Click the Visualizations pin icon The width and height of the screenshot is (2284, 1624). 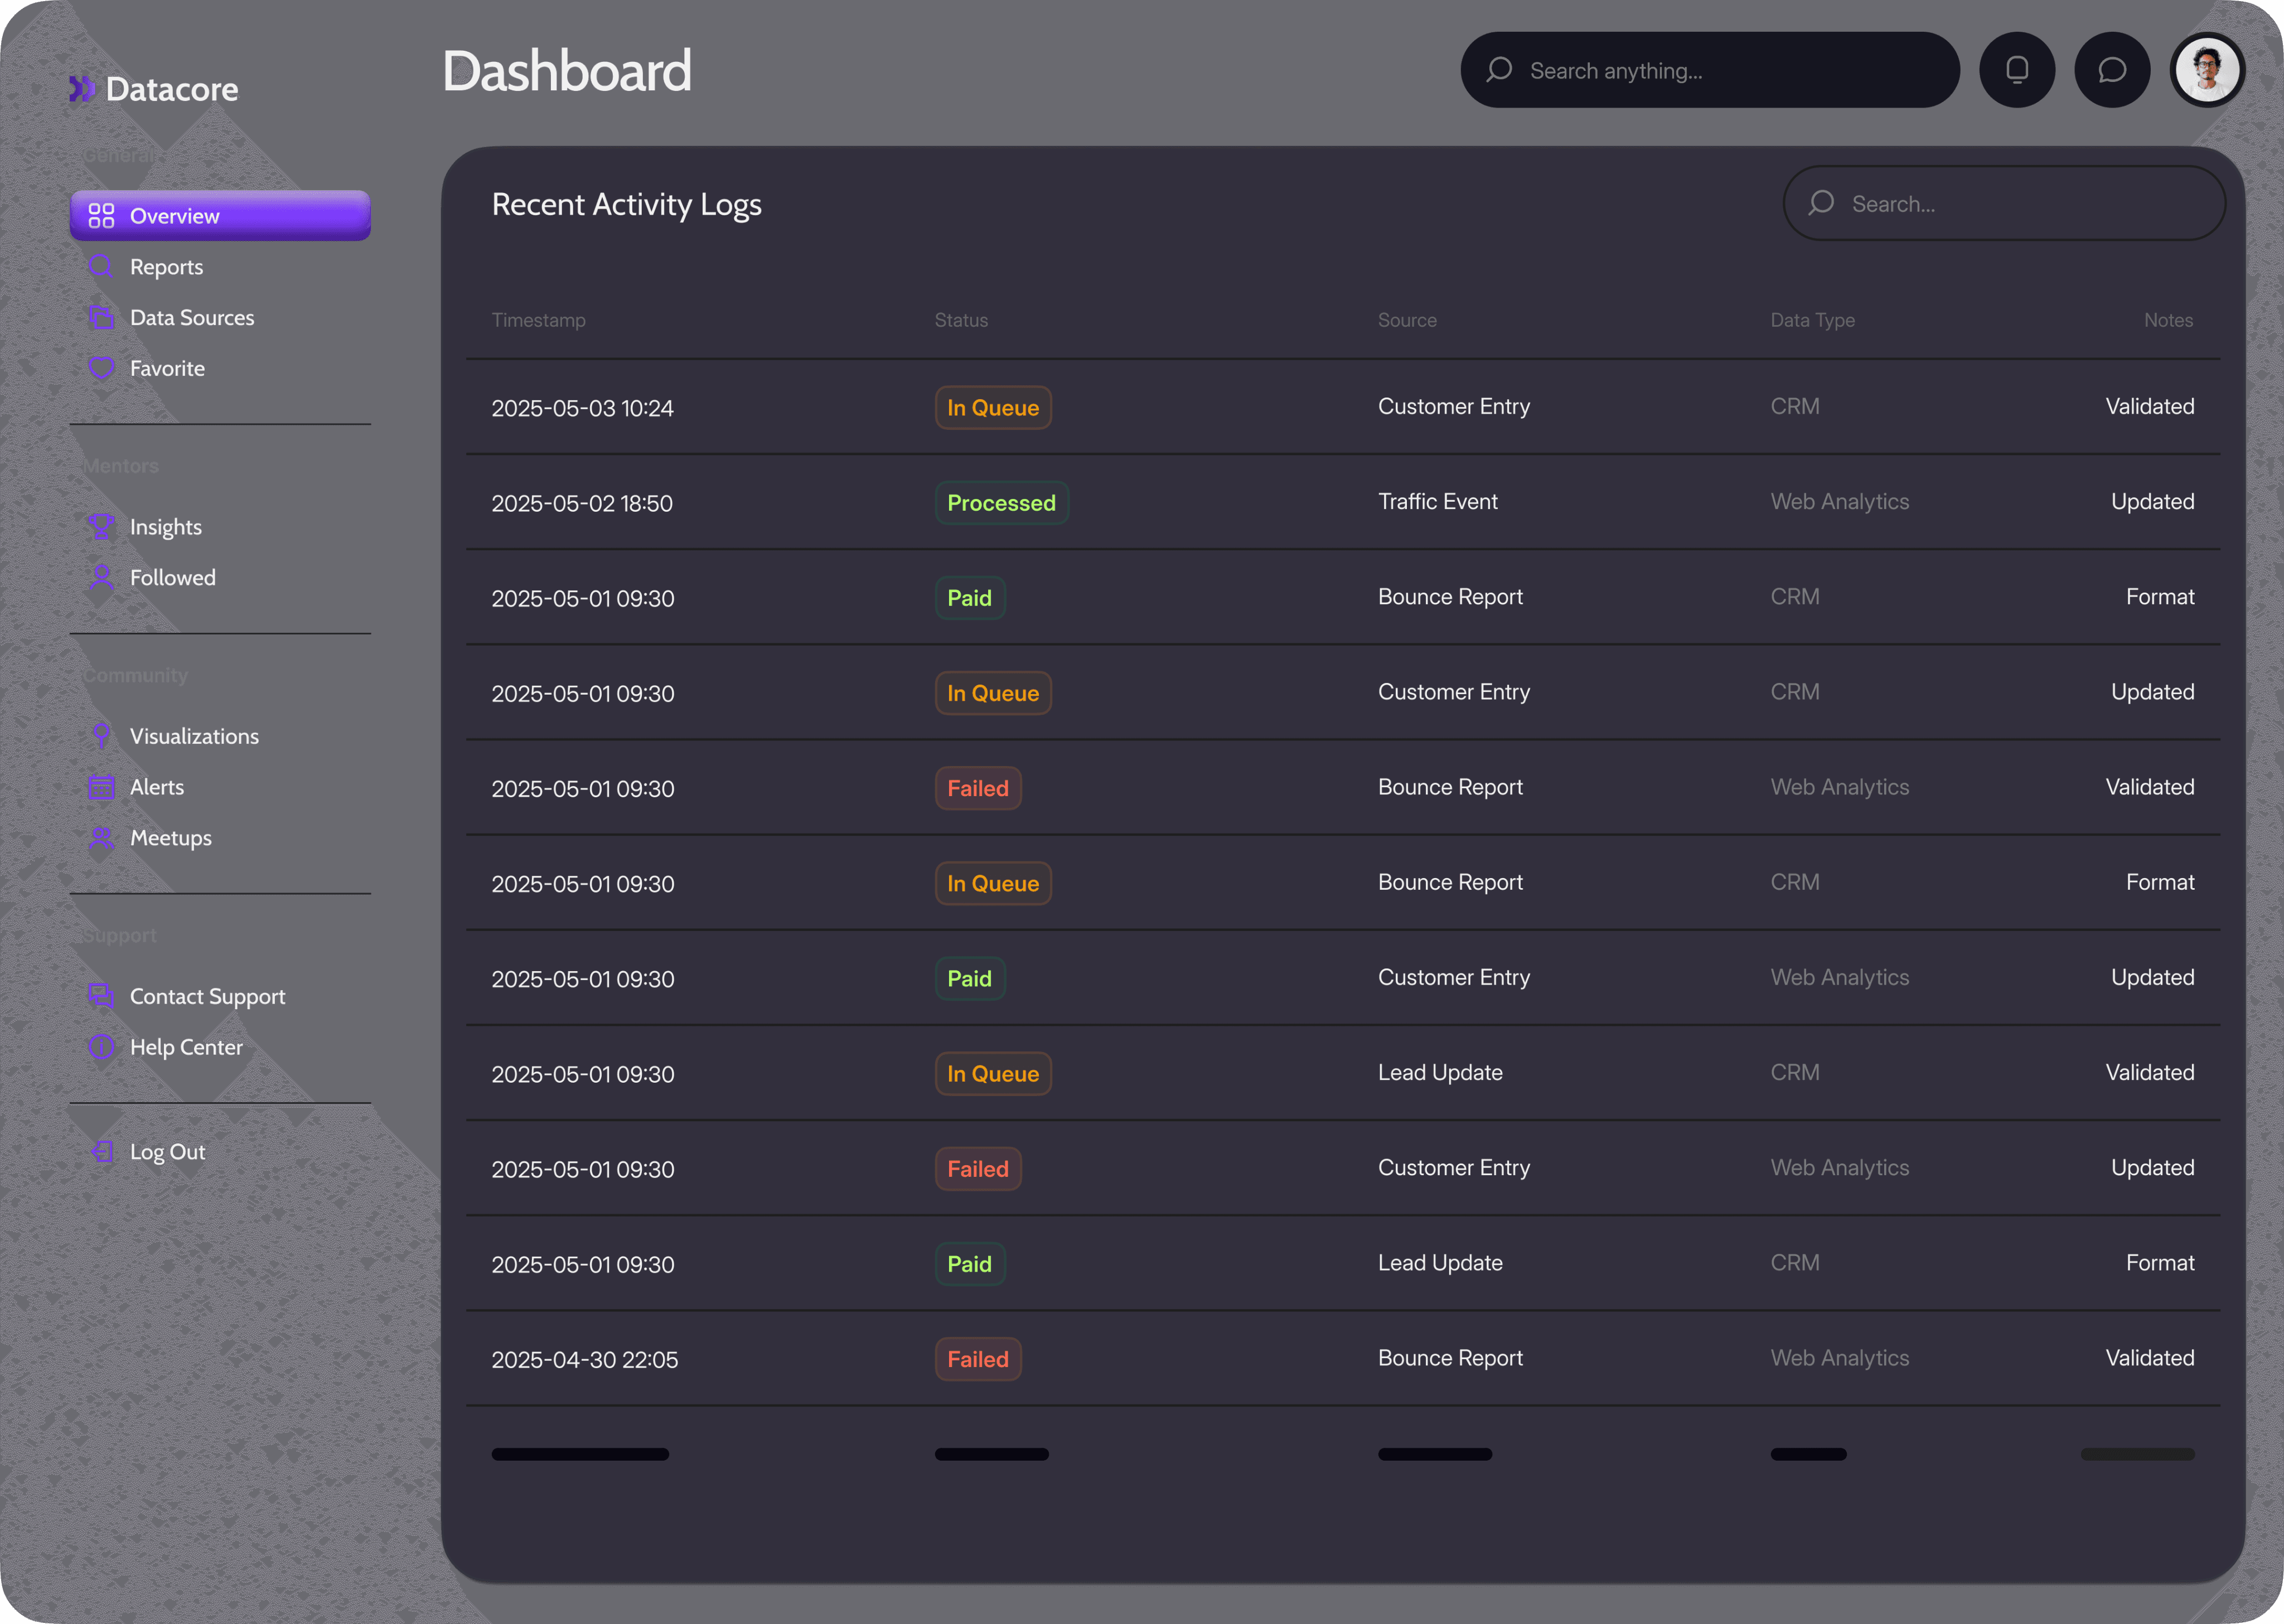[x=101, y=736]
